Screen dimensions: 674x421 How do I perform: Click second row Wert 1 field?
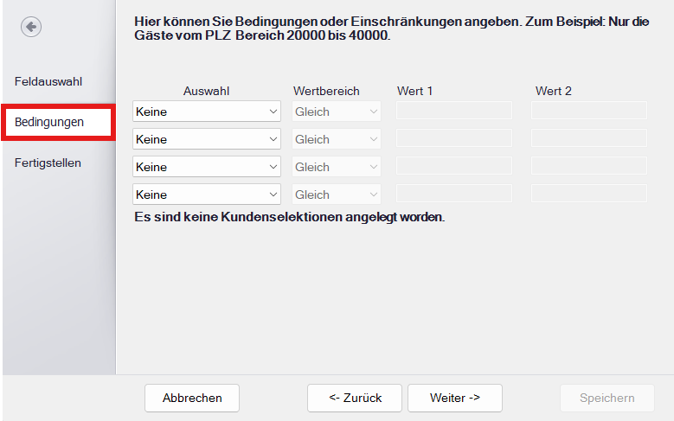(x=454, y=138)
